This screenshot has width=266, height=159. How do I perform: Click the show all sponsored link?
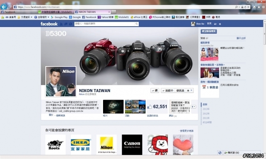click(241, 38)
